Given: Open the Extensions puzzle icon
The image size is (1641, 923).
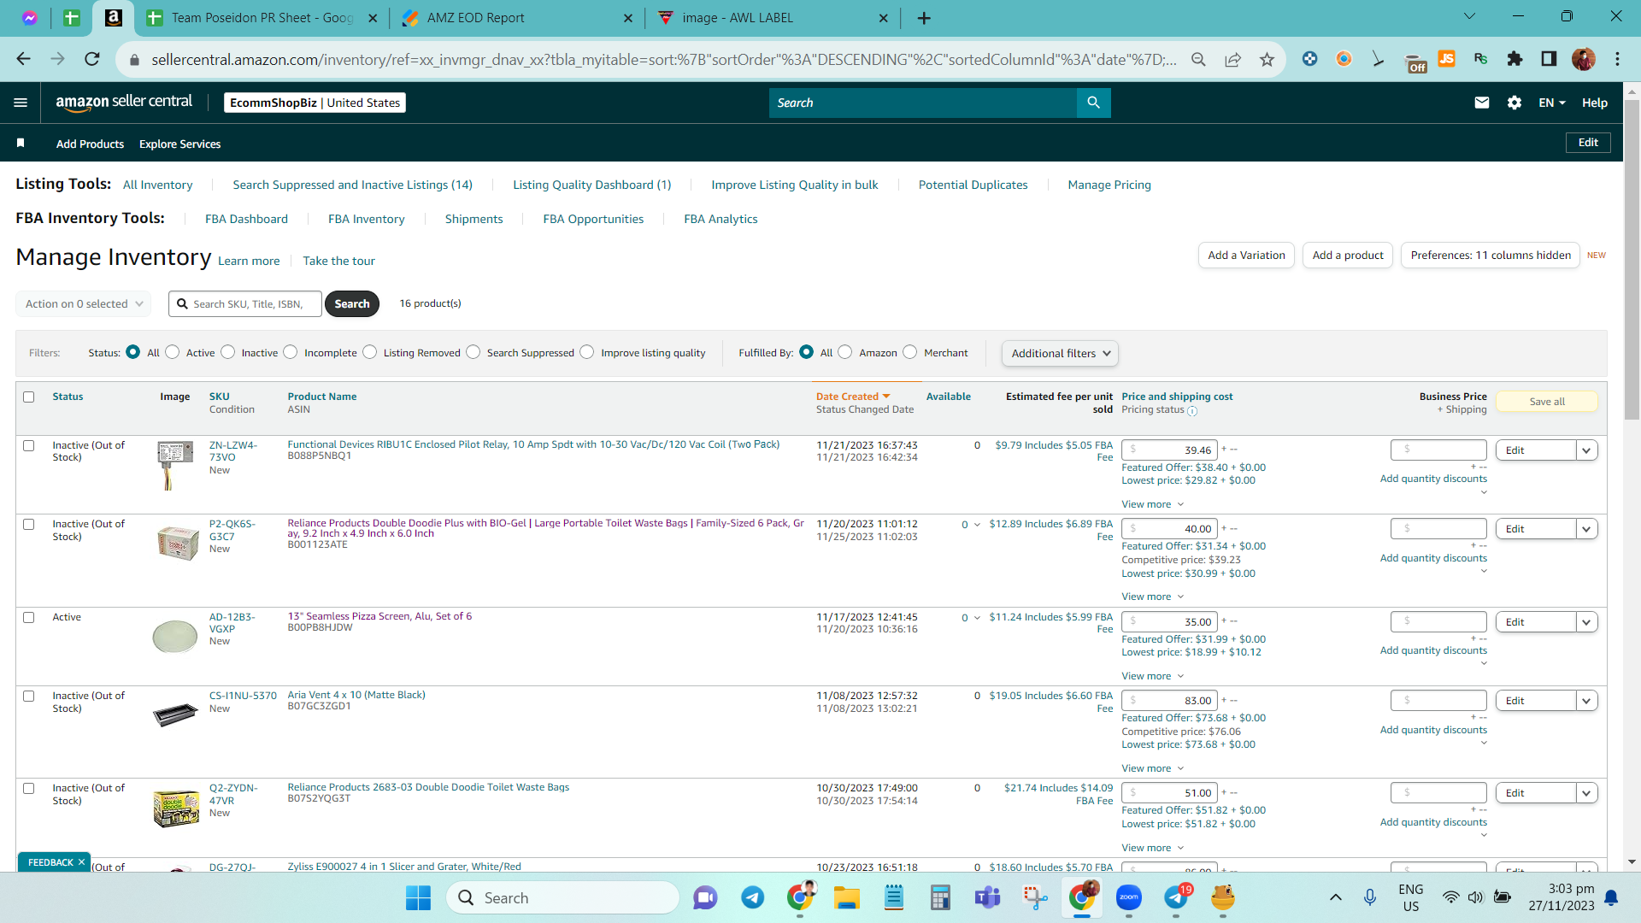Looking at the screenshot, I should point(1515,59).
